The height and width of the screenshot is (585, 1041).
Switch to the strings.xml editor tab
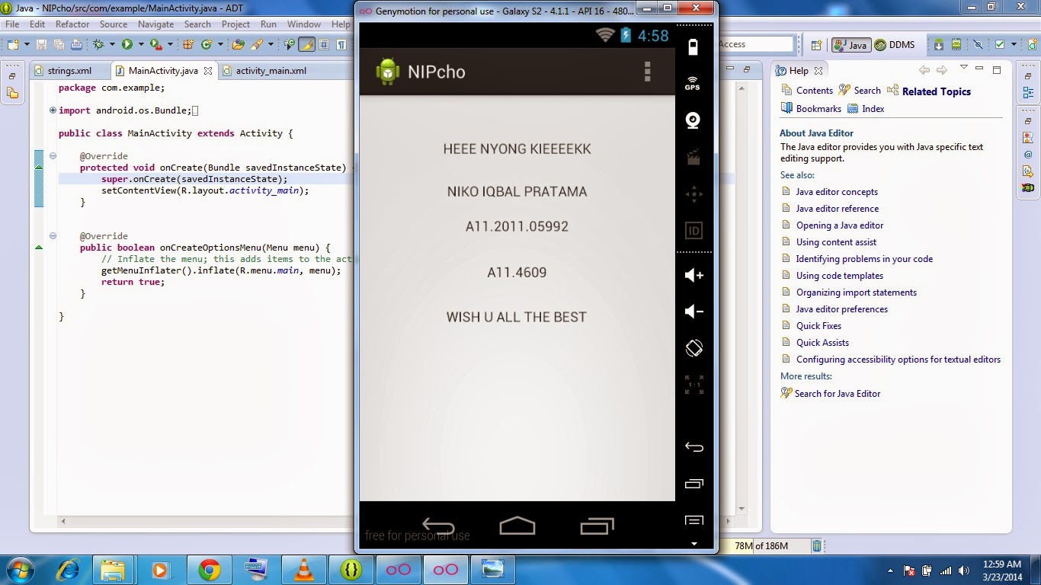(69, 71)
